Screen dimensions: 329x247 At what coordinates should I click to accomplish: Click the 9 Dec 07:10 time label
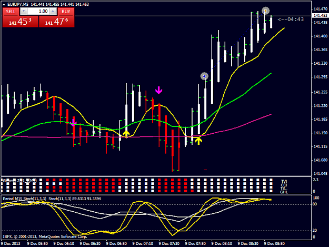[x=143, y=244]
